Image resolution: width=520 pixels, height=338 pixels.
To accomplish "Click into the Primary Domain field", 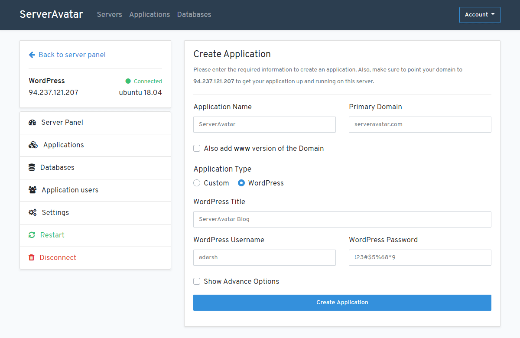I will (420, 124).
